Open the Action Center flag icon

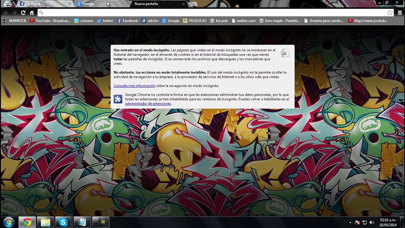(358, 223)
